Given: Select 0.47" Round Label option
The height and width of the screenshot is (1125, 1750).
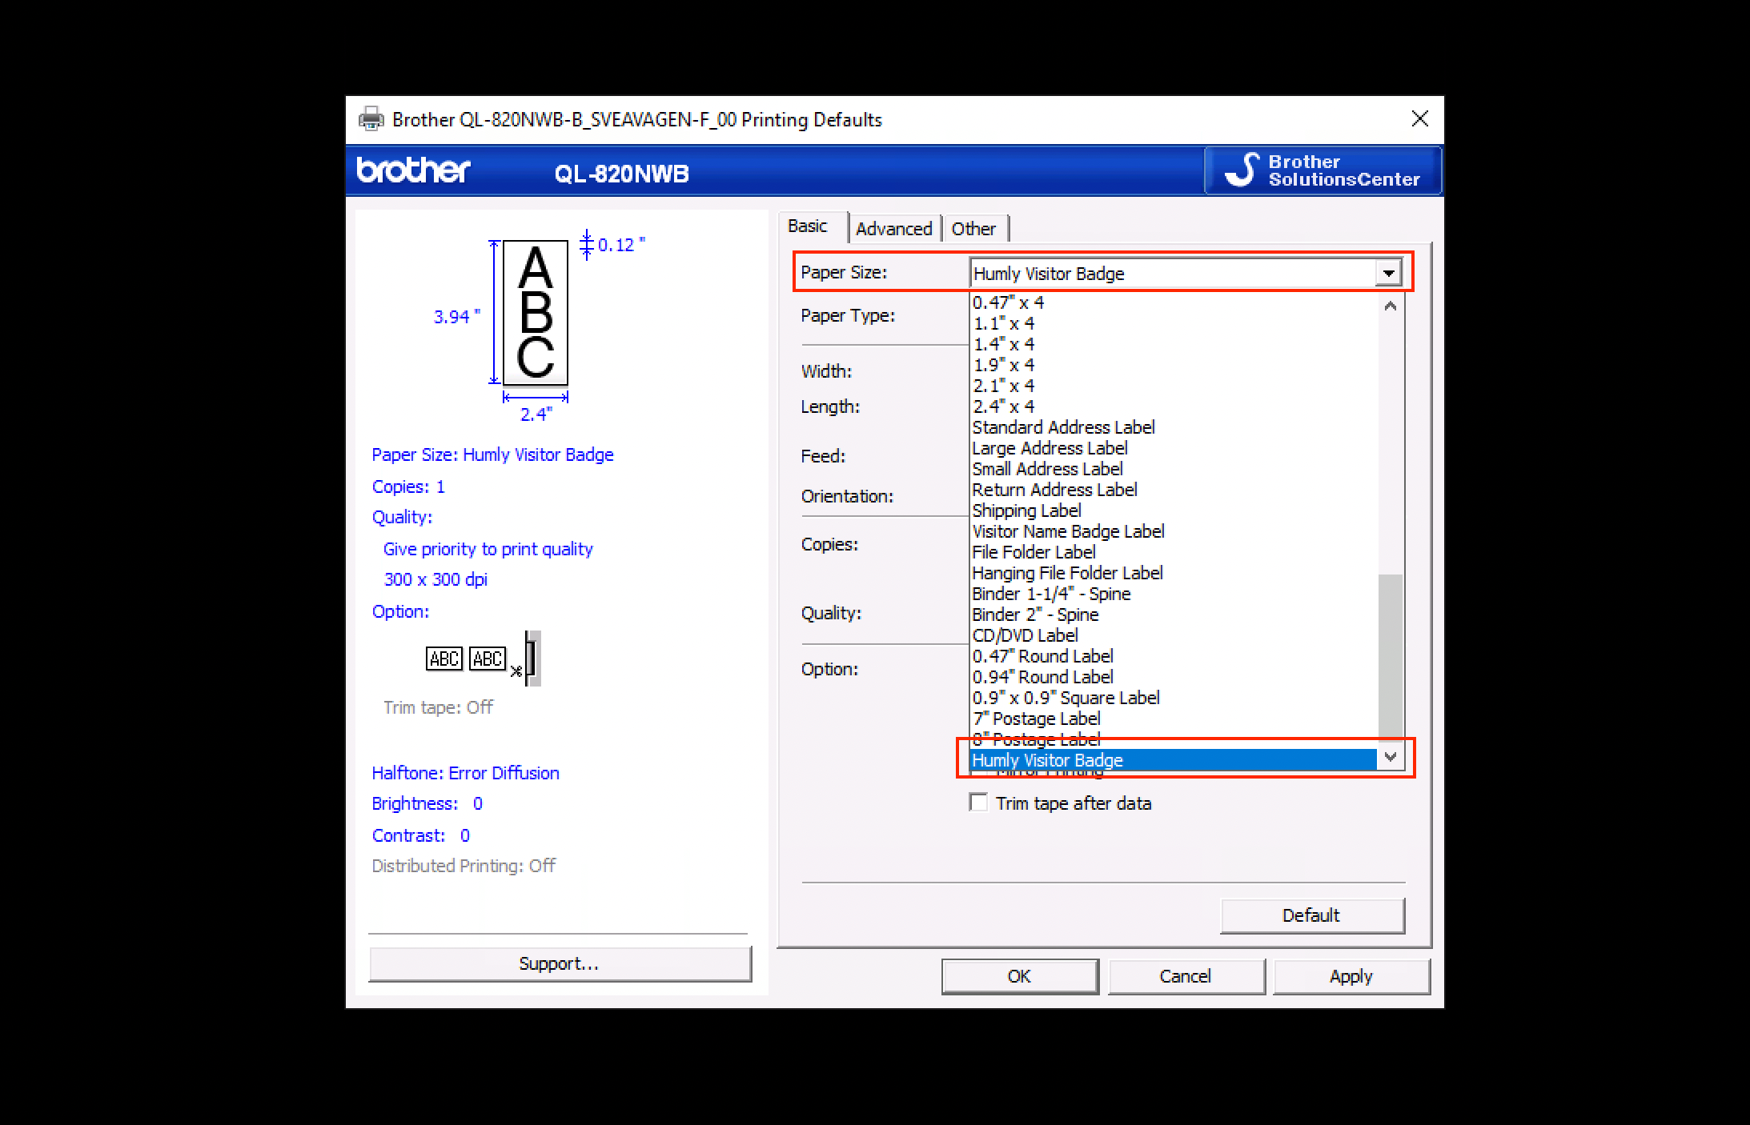Looking at the screenshot, I should click(1174, 656).
